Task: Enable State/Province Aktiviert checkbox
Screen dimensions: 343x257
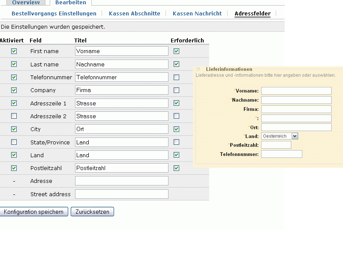Action: point(14,142)
